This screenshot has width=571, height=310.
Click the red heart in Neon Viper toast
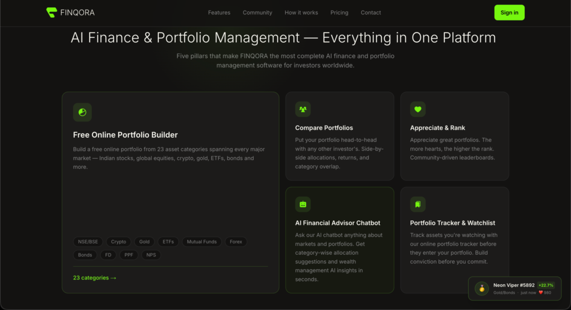coord(541,293)
